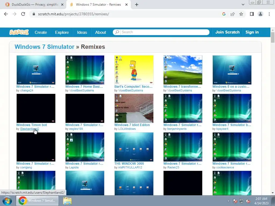Open user change24's profile link

pos(27,91)
